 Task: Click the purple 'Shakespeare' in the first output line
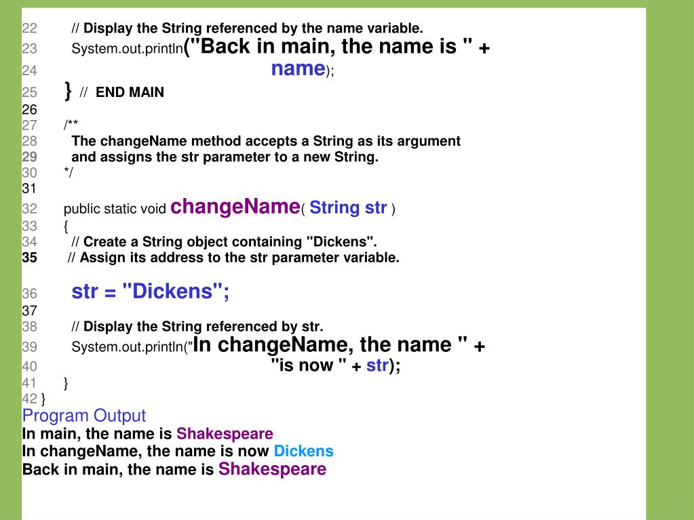(x=225, y=434)
